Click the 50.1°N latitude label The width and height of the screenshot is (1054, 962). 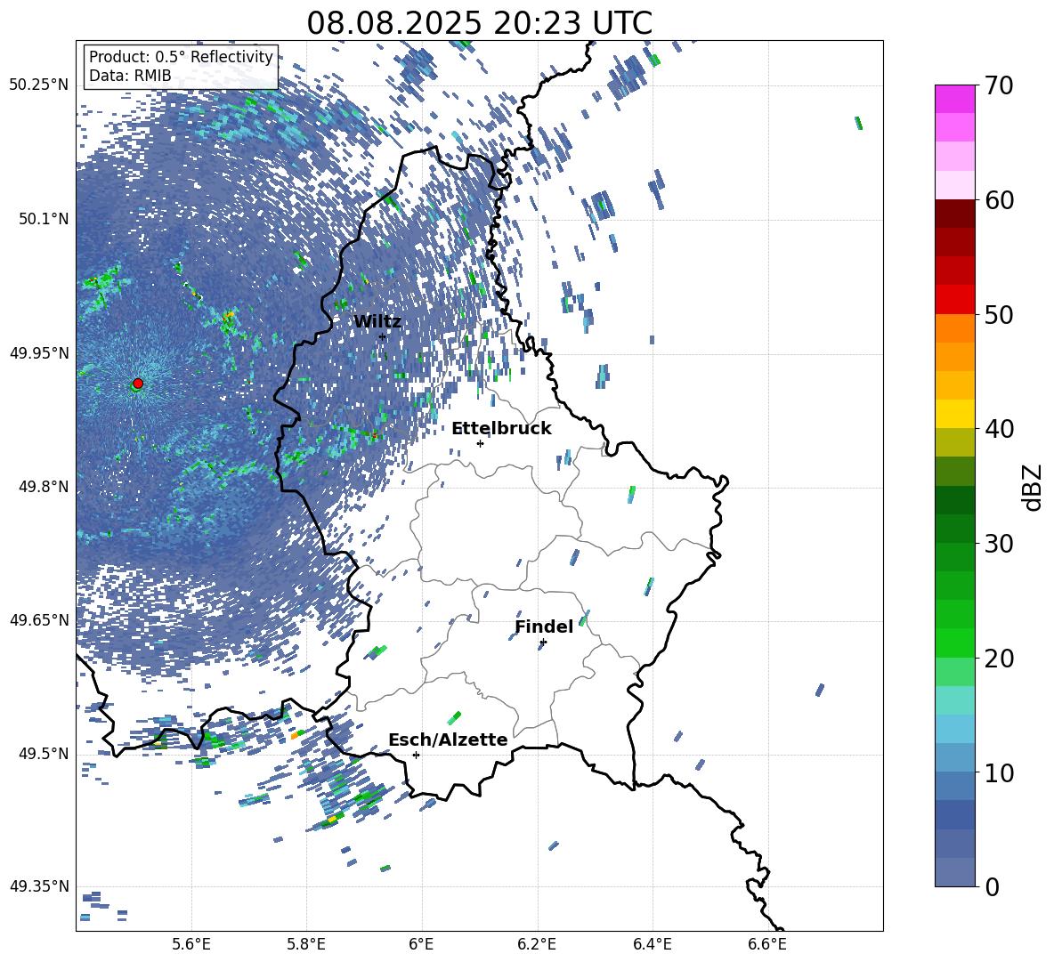click(44, 219)
